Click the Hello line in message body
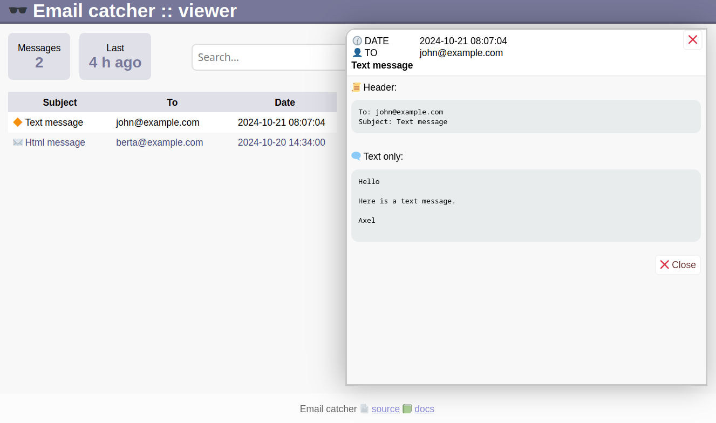This screenshot has height=423, width=716. click(x=369, y=182)
